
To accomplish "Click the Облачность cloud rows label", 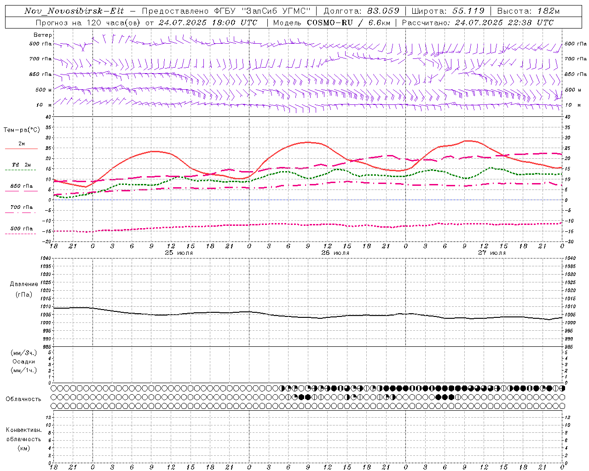I will [23, 399].
